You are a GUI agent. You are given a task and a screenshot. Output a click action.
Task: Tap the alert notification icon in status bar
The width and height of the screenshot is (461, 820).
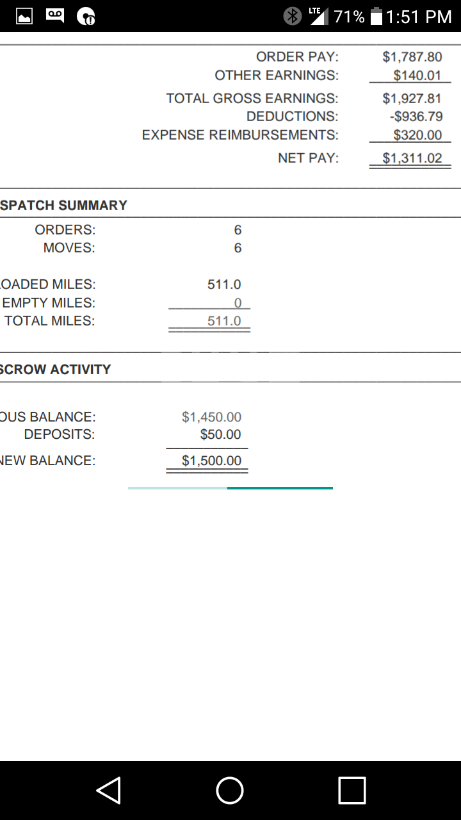86,17
